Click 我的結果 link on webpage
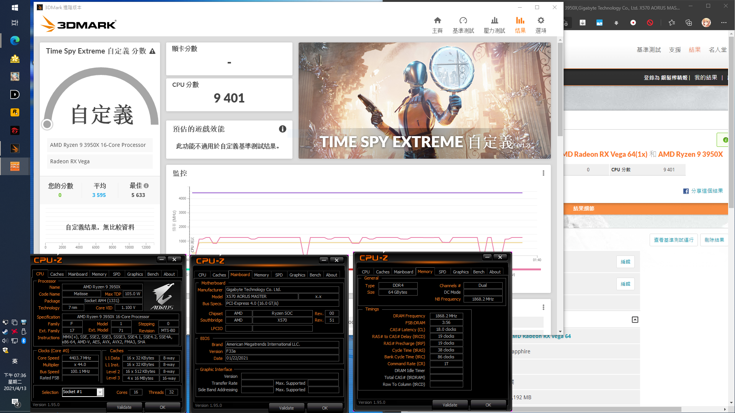Viewport: 735px width, 413px height. point(706,78)
